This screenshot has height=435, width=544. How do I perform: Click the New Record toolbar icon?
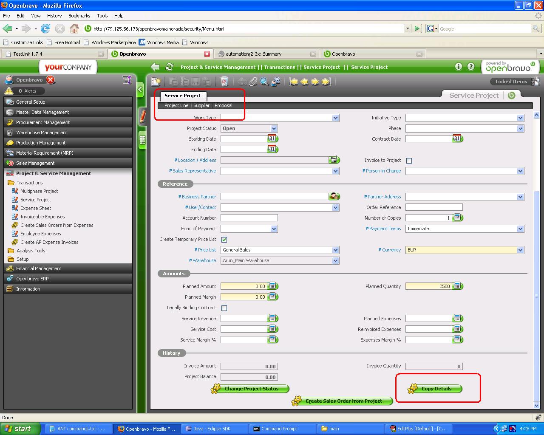tap(156, 82)
